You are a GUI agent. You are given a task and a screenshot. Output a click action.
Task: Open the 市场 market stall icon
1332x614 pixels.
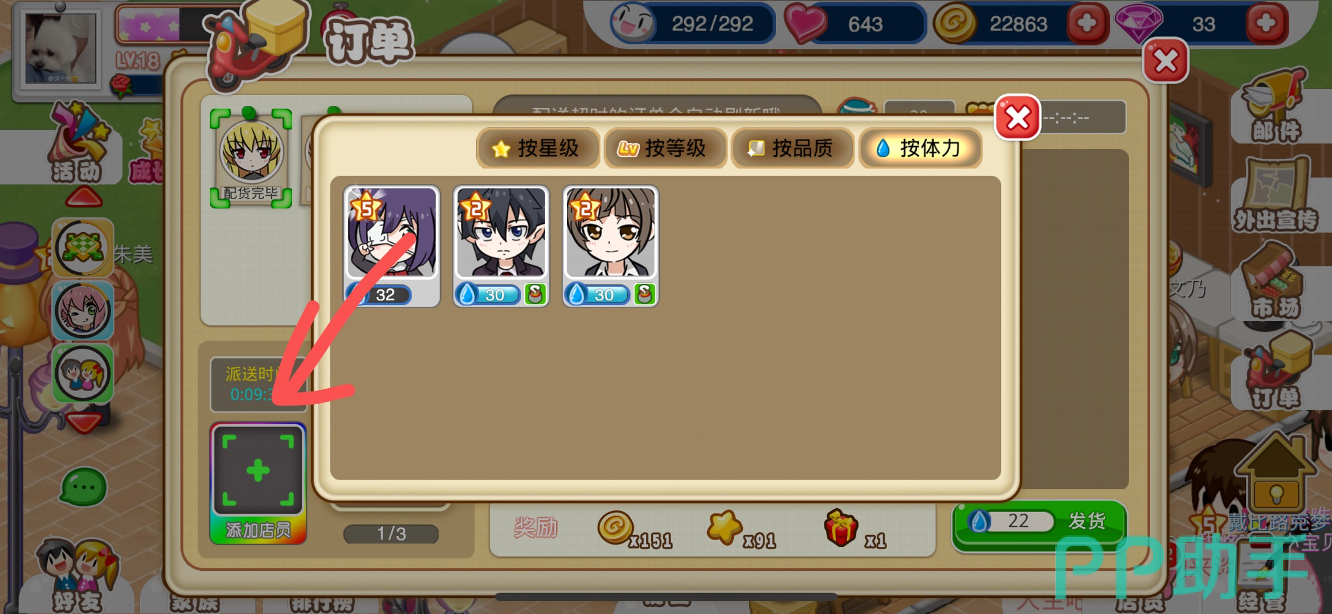[1276, 281]
